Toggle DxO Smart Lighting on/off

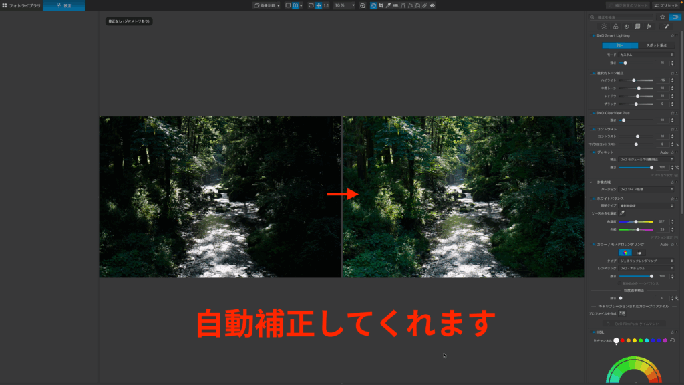click(594, 36)
